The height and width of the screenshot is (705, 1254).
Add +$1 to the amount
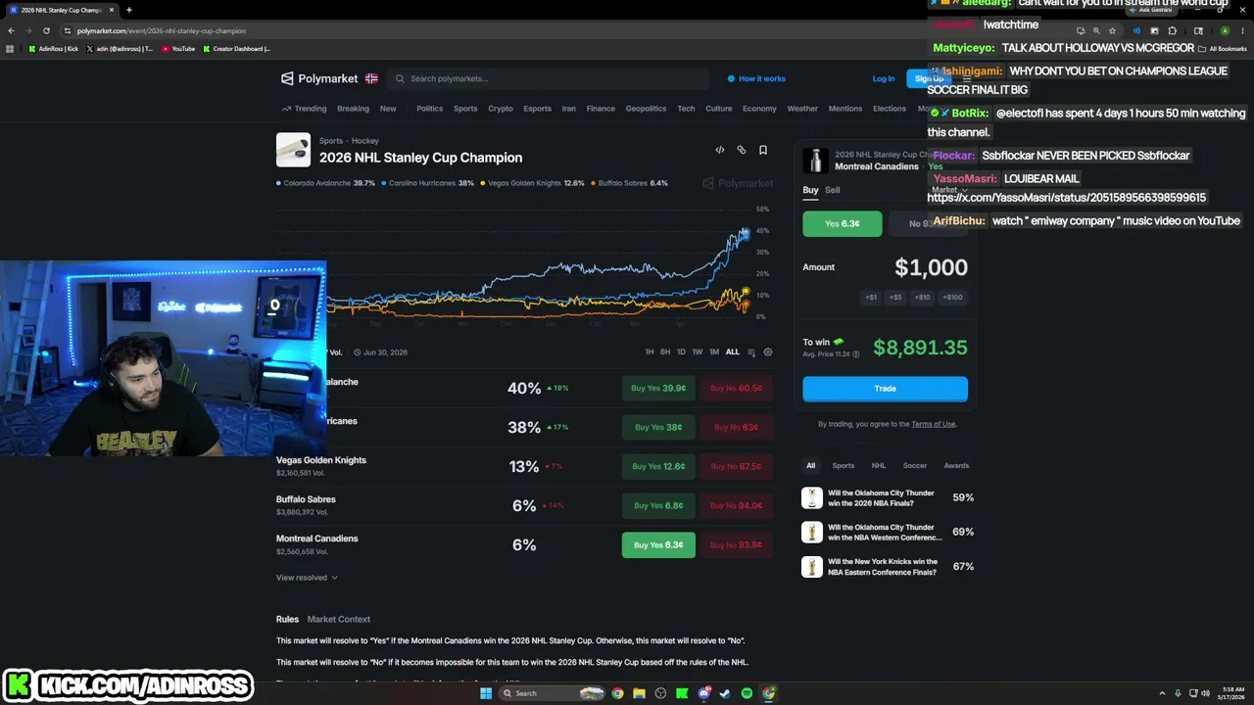[871, 297]
